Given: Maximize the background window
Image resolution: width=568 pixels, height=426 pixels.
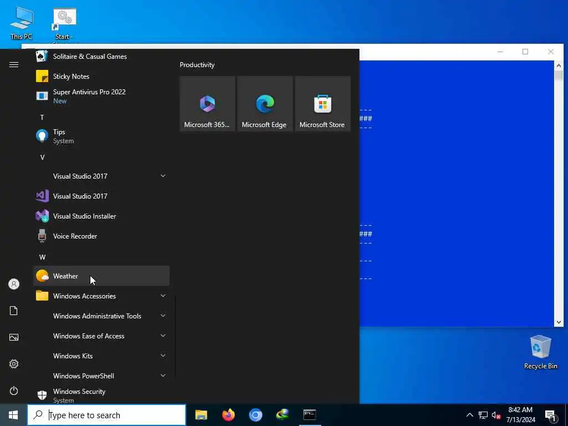Looking at the screenshot, I should pyautogui.click(x=525, y=52).
